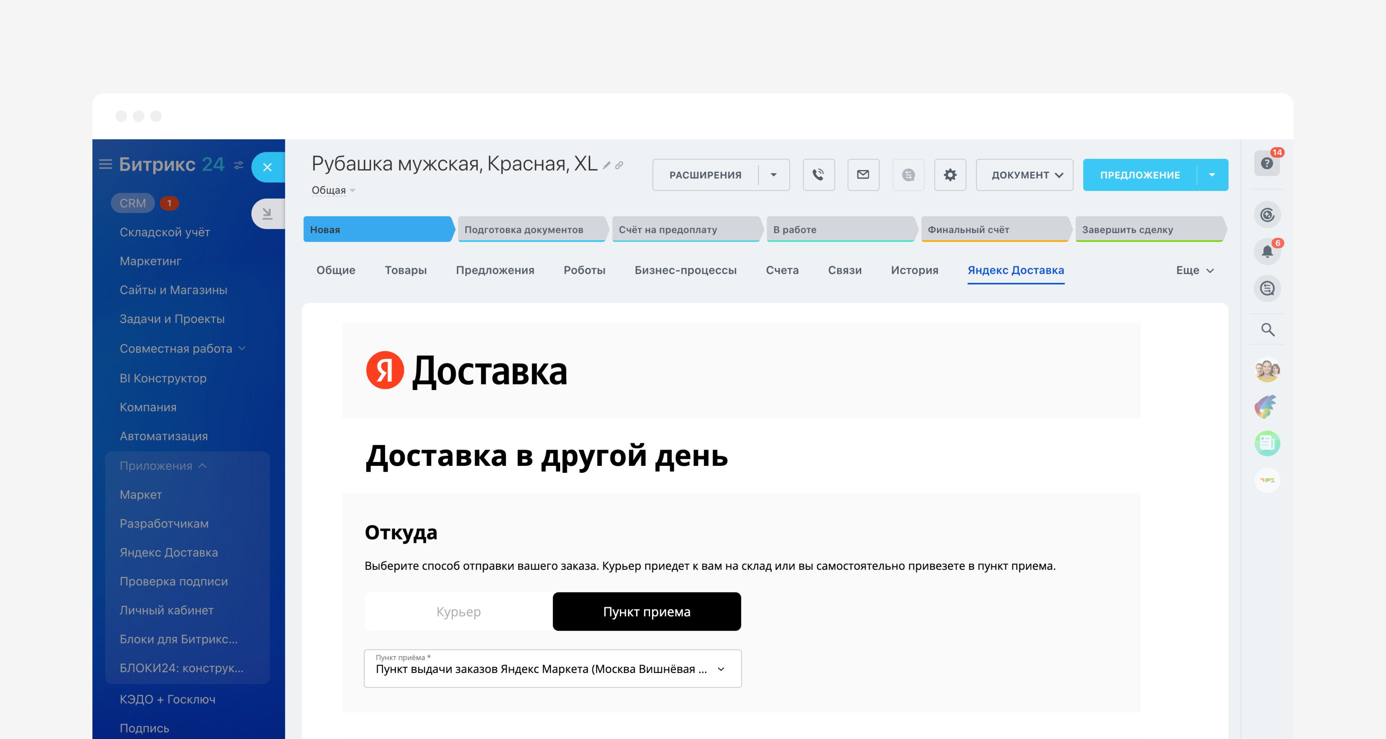The image size is (1386, 739).
Task: Open the Бизнес-процессы tab
Action: (x=685, y=270)
